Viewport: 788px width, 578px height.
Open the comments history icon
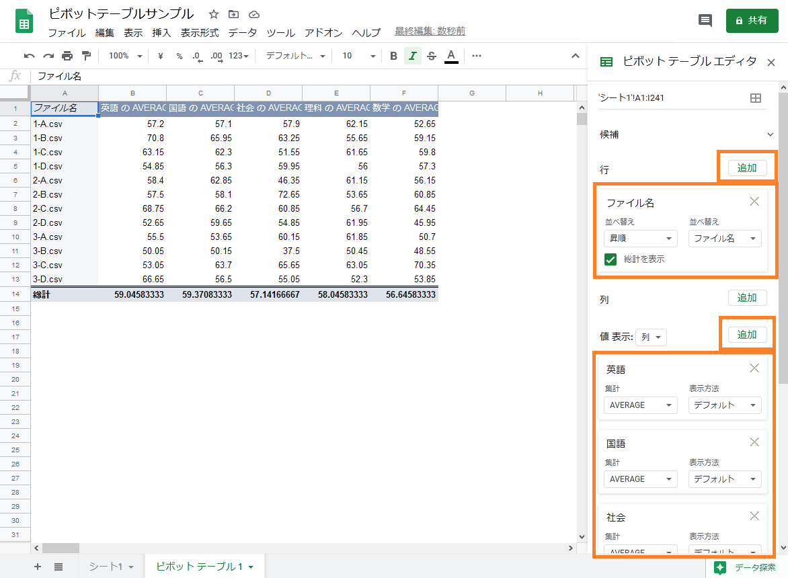point(705,21)
